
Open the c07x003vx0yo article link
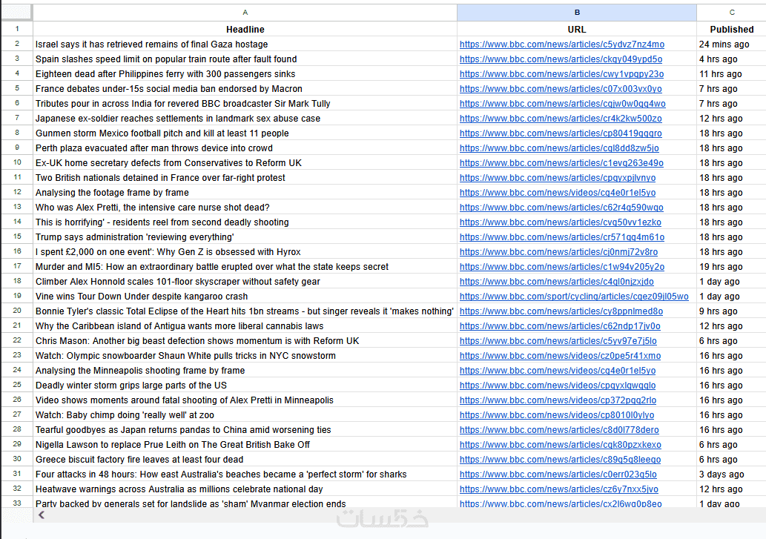(561, 89)
